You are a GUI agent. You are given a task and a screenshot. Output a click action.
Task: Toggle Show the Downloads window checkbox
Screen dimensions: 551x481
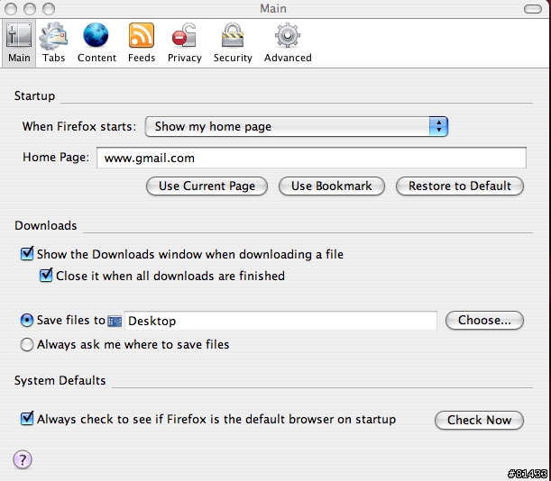[27, 253]
